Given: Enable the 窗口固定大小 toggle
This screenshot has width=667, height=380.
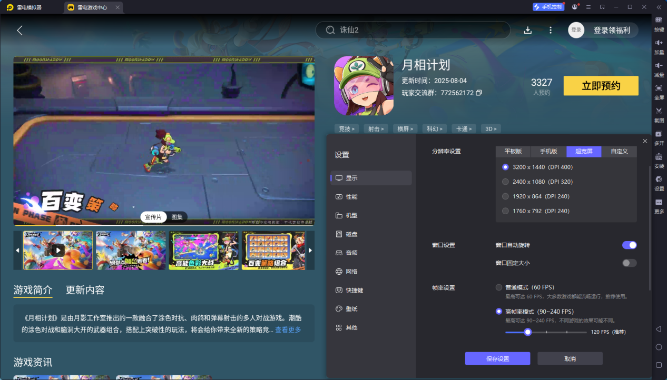Looking at the screenshot, I should pyautogui.click(x=630, y=263).
